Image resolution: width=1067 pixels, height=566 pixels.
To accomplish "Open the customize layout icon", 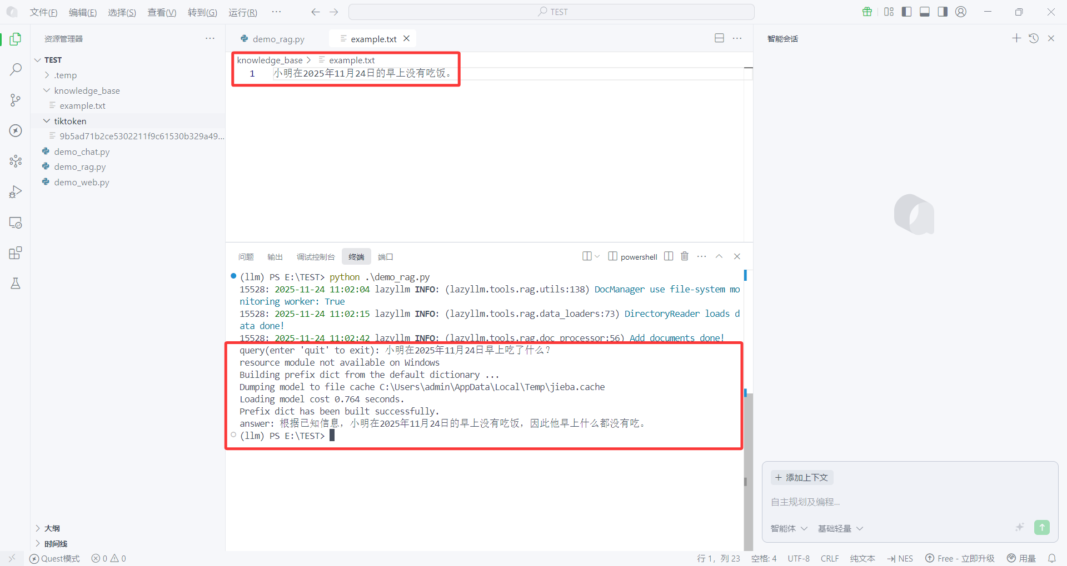I will (x=889, y=12).
